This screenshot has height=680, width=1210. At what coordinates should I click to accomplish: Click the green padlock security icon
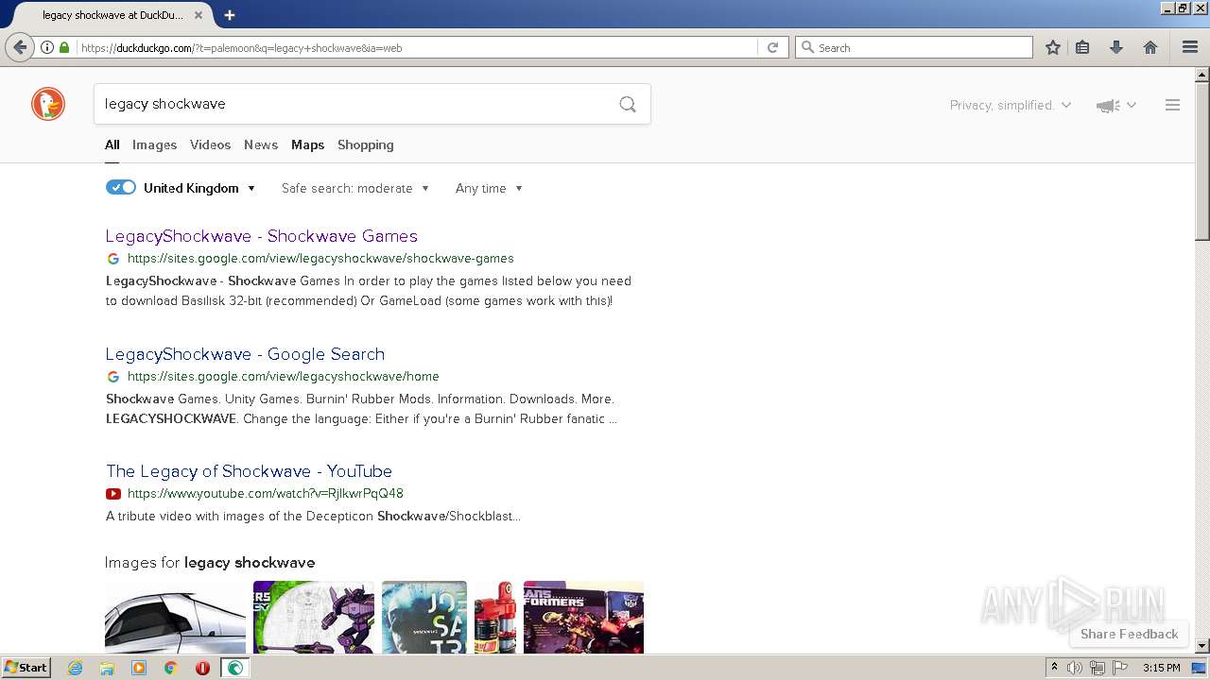pos(64,47)
